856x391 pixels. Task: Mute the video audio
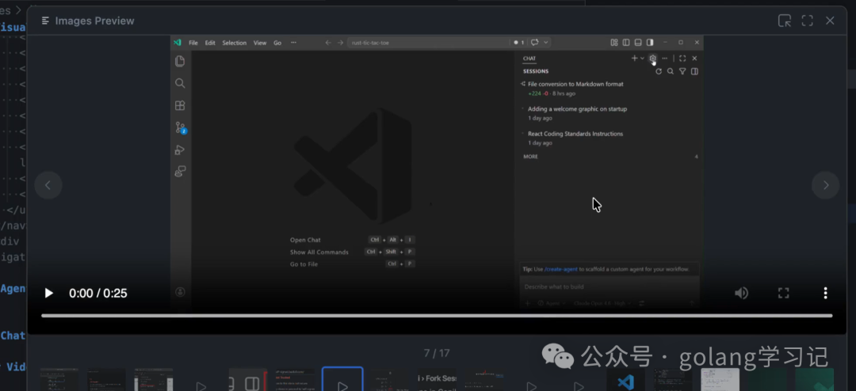tap(741, 293)
